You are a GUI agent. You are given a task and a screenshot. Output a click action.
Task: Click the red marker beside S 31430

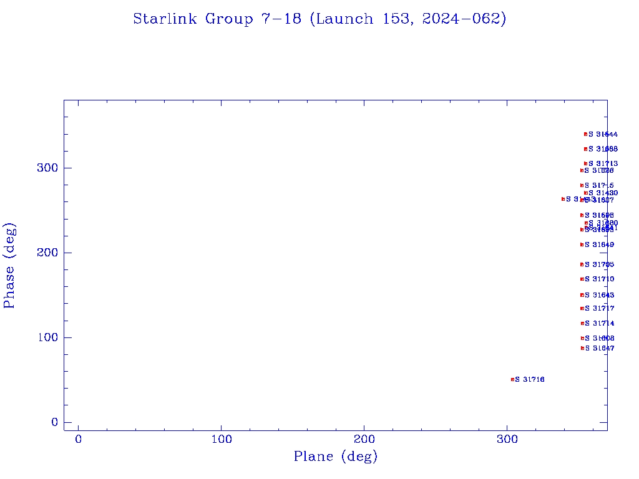coord(585,193)
